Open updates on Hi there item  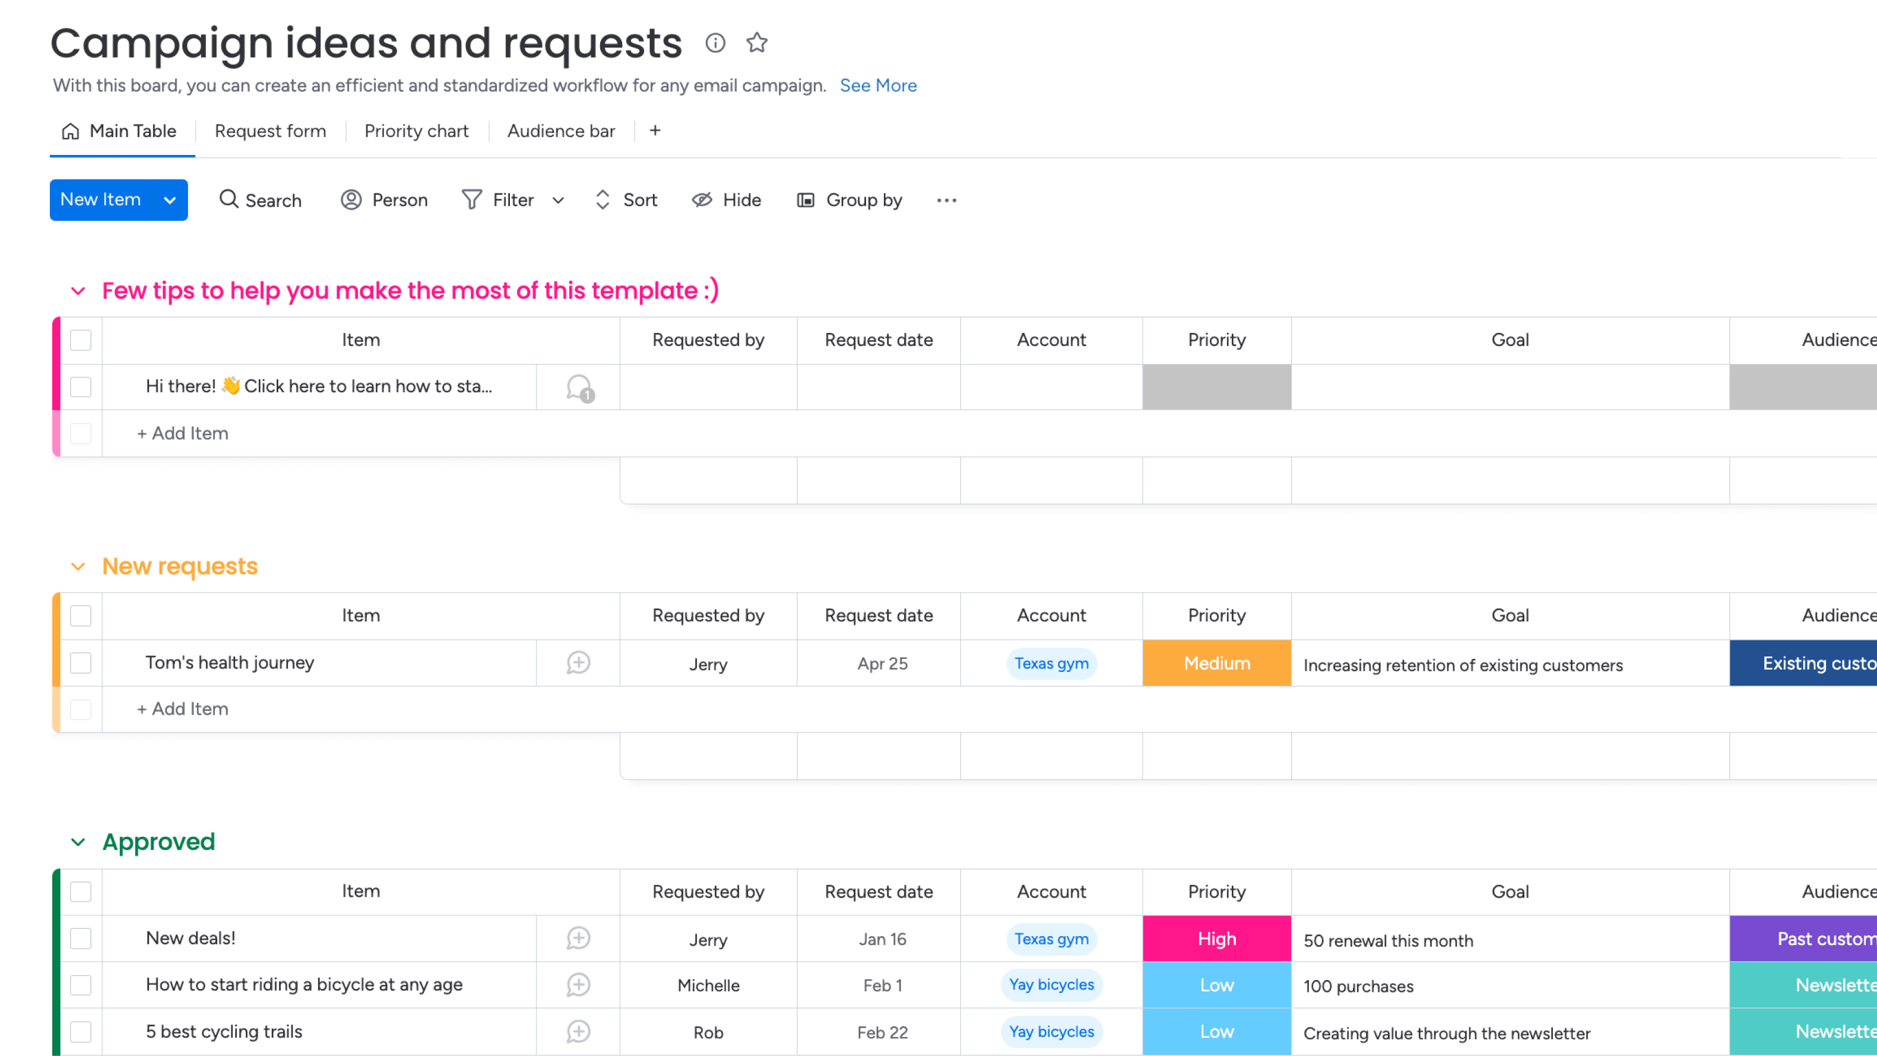[579, 387]
